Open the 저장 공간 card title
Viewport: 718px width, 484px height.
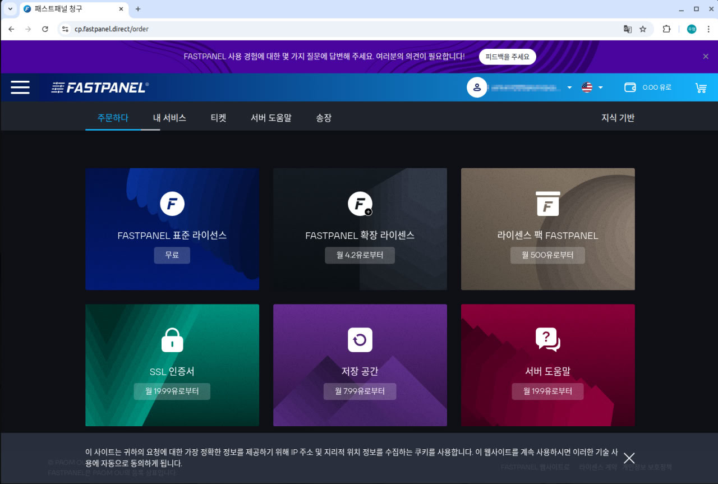point(360,372)
